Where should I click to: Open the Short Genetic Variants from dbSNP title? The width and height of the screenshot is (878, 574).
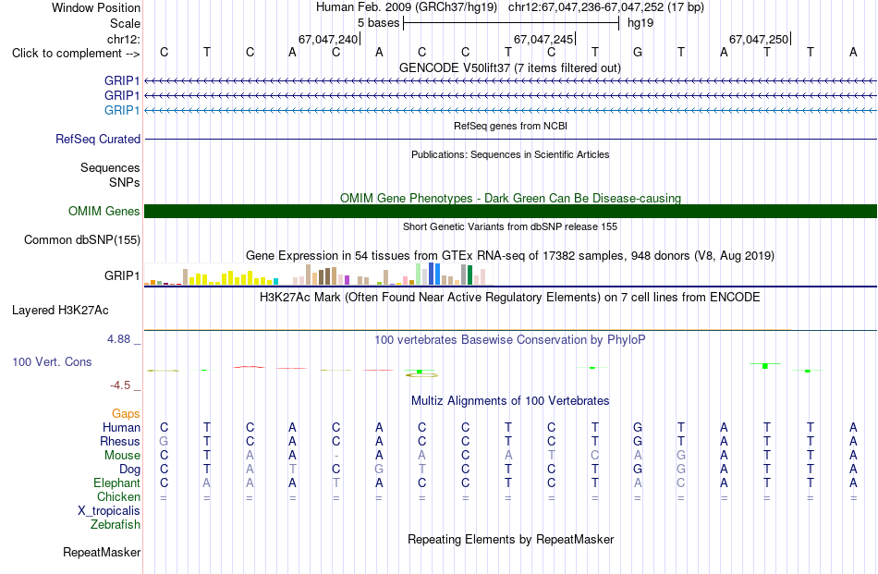tap(510, 226)
